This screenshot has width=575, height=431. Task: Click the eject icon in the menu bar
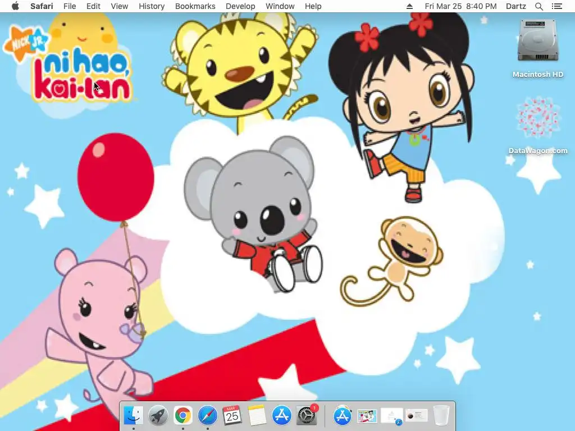click(x=409, y=6)
